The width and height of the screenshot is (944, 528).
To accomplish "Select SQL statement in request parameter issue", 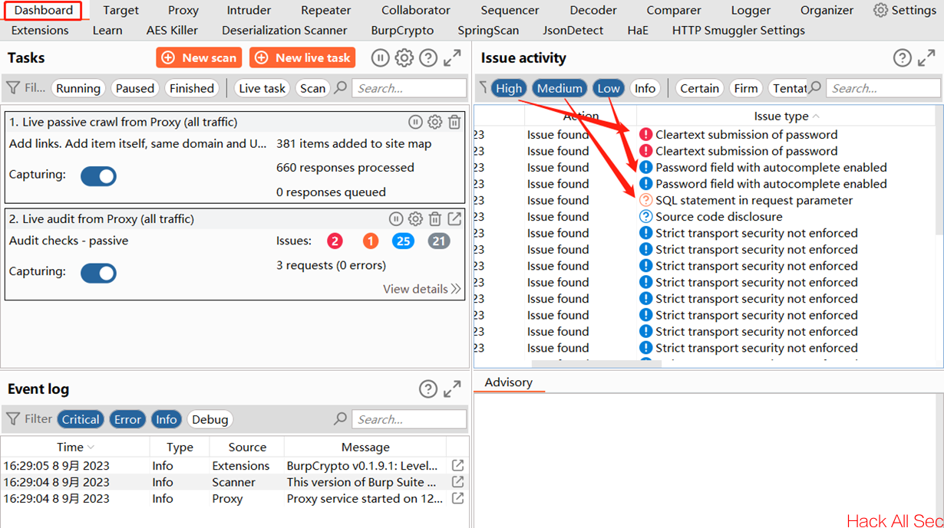I will tap(705, 200).
